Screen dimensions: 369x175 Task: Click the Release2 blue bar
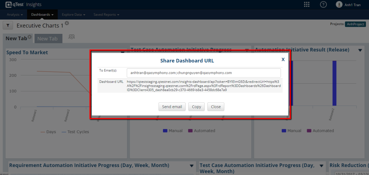pyautogui.click(x=334, y=83)
